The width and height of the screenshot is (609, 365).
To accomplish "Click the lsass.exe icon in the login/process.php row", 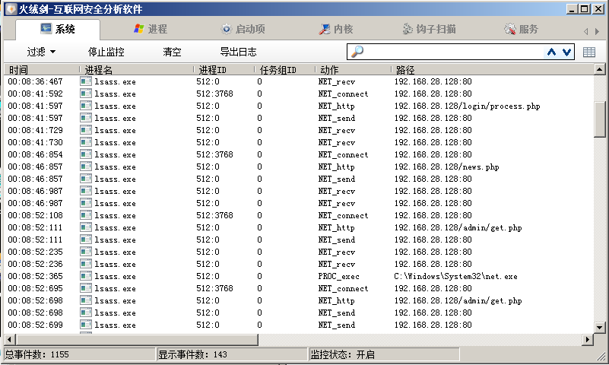I will pyautogui.click(x=86, y=106).
